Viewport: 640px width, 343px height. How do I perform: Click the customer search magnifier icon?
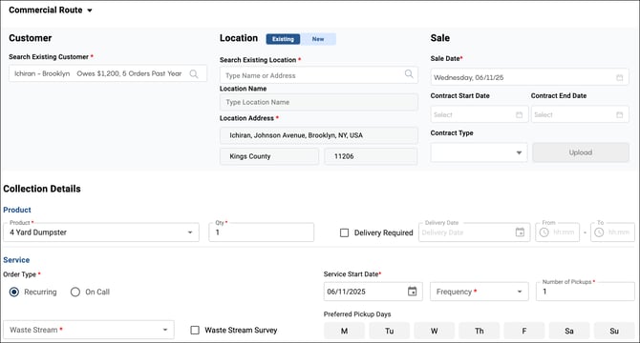point(194,73)
